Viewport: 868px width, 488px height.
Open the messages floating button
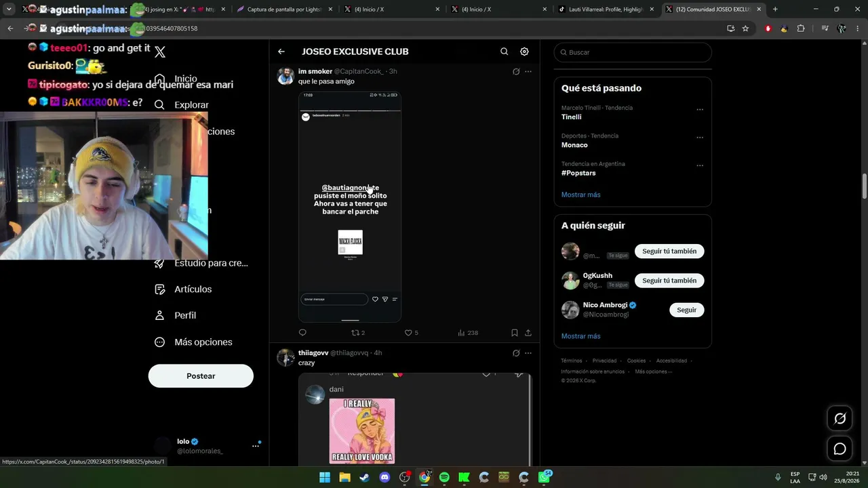[840, 449]
